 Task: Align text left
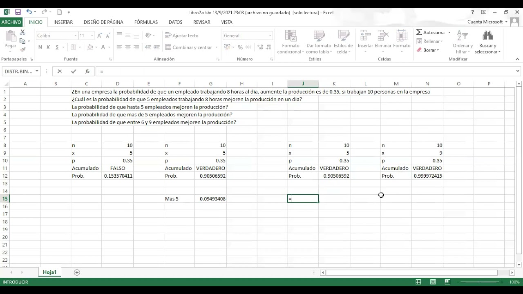[119, 47]
